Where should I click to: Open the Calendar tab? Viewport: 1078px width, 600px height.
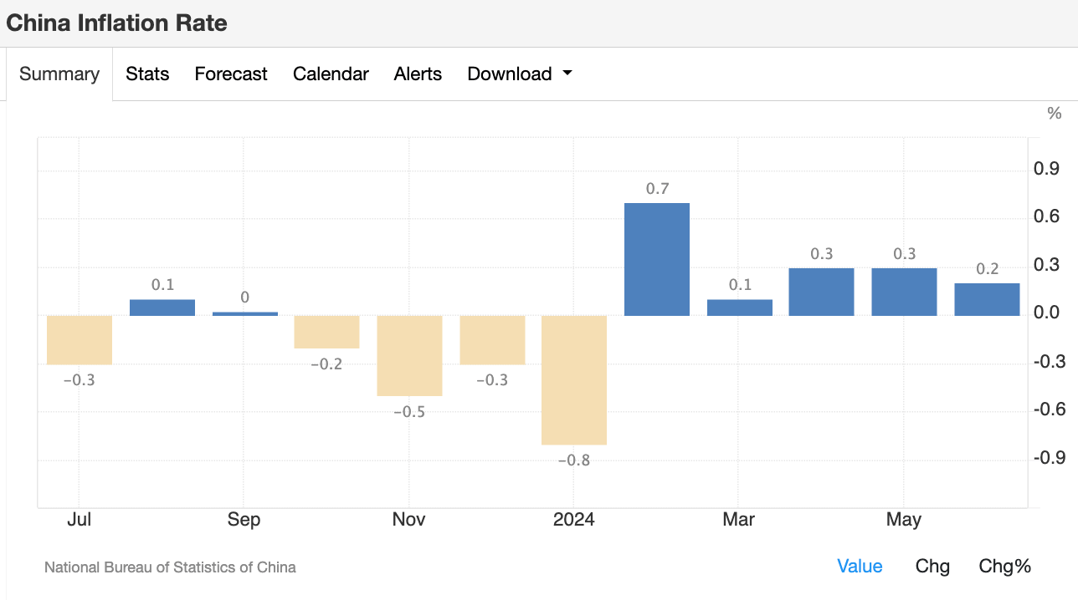(x=331, y=74)
